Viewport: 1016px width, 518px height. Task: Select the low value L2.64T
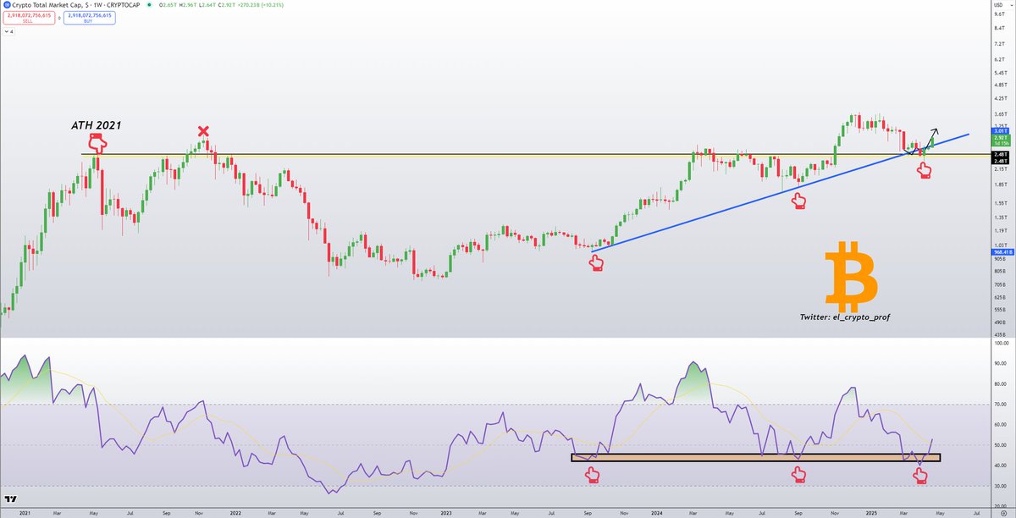(207, 5)
